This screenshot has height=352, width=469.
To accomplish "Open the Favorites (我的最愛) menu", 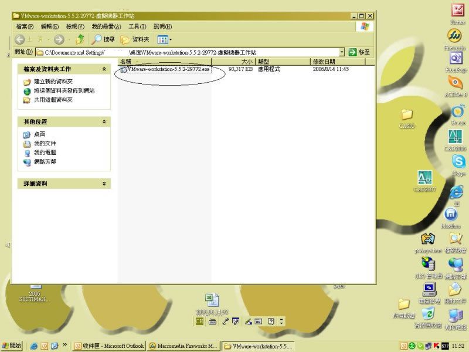I will (x=106, y=26).
